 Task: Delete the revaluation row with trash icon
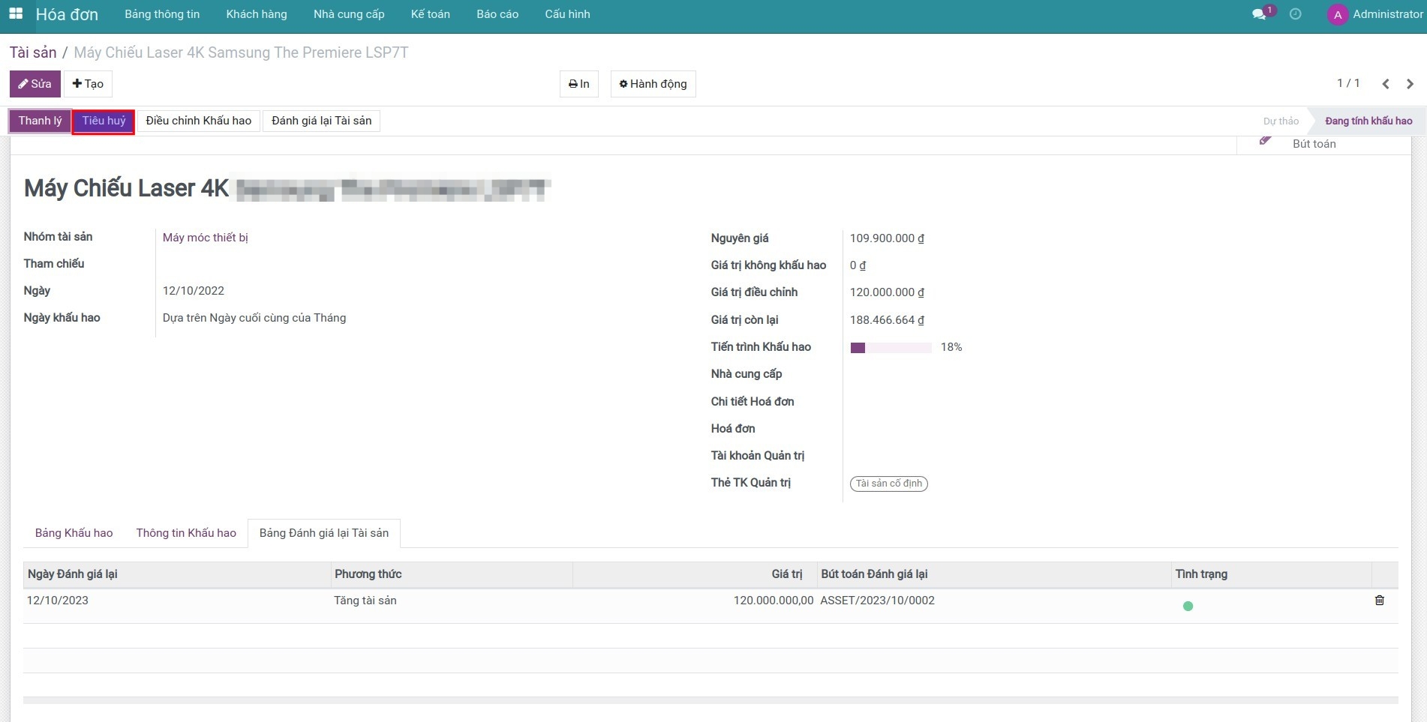click(x=1379, y=601)
